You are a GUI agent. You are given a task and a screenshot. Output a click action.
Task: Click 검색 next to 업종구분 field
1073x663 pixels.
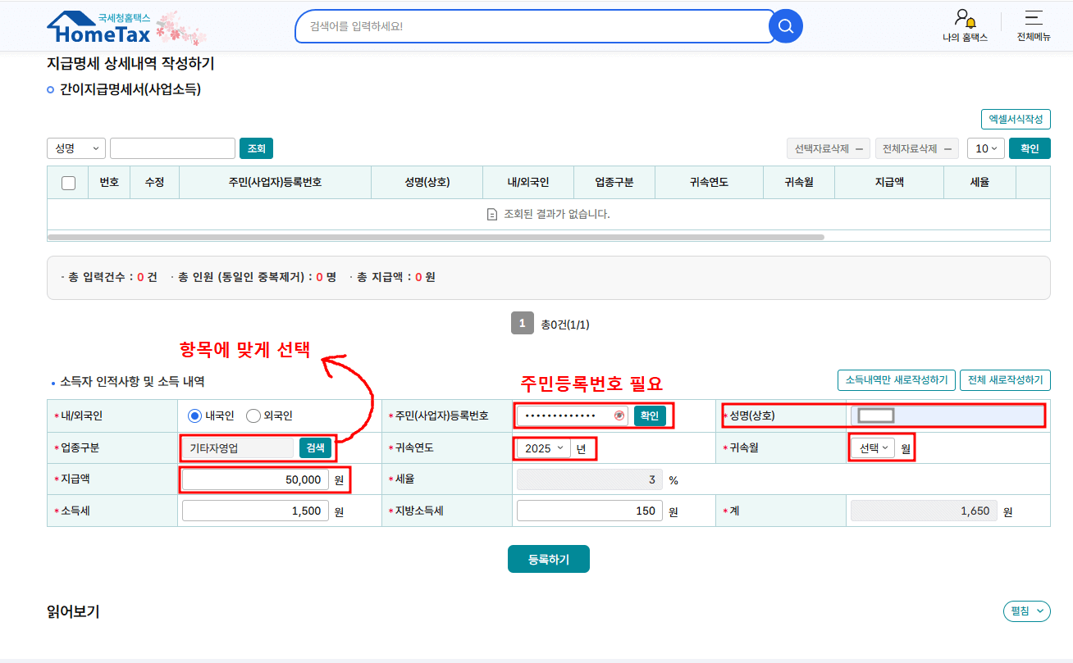(316, 447)
